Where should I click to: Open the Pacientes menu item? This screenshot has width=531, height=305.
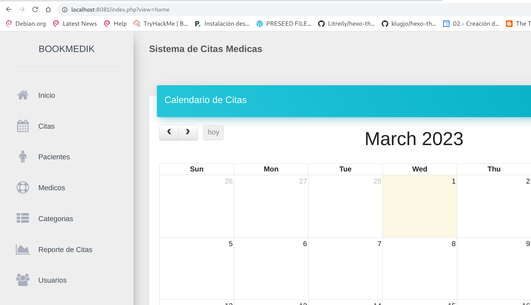point(54,157)
